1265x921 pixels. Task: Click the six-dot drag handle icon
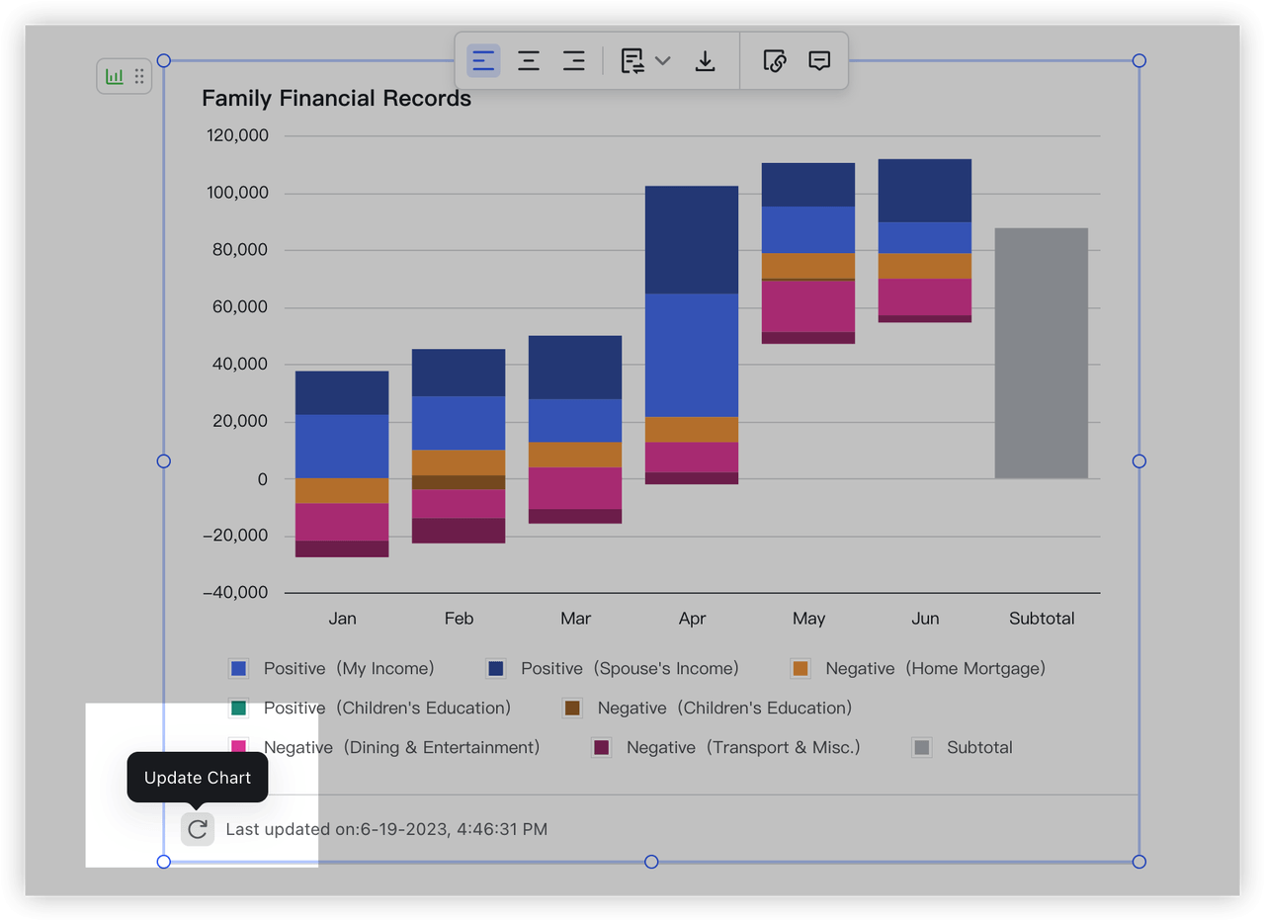139,76
